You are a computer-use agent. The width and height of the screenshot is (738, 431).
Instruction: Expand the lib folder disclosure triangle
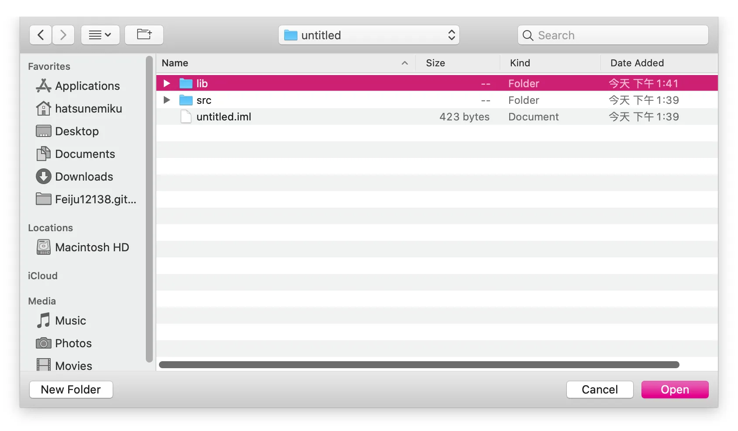(167, 83)
